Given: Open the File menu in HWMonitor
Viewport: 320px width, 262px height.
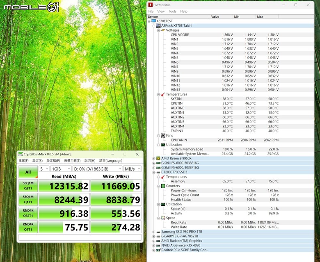Looking at the screenshot, I should [x=151, y=11].
